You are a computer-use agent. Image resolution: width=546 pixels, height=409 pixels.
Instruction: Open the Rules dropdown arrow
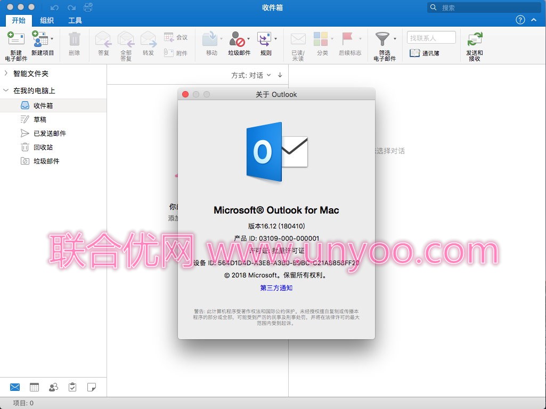coord(275,39)
